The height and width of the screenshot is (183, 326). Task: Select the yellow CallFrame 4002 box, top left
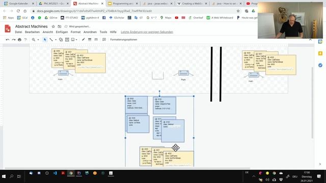(90, 63)
